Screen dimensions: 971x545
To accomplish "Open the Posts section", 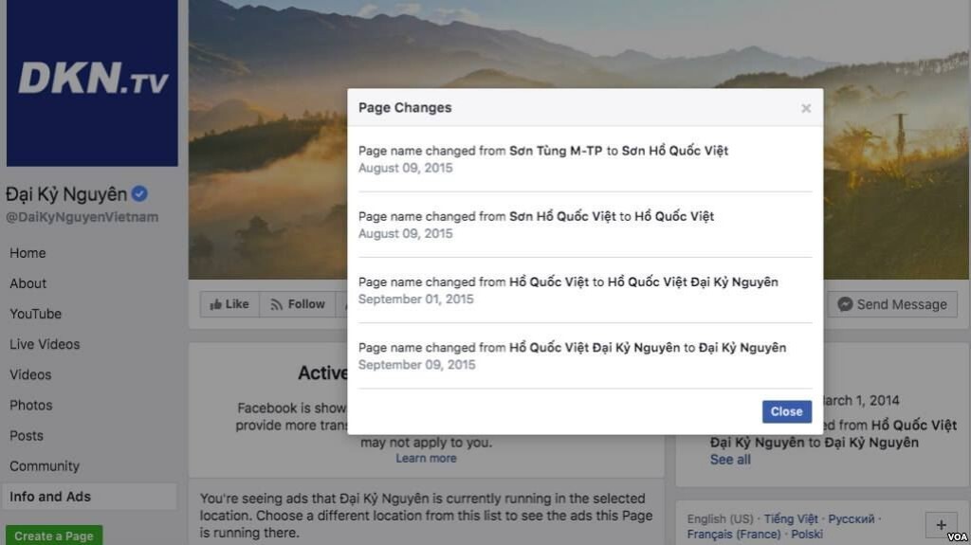I will pos(27,435).
